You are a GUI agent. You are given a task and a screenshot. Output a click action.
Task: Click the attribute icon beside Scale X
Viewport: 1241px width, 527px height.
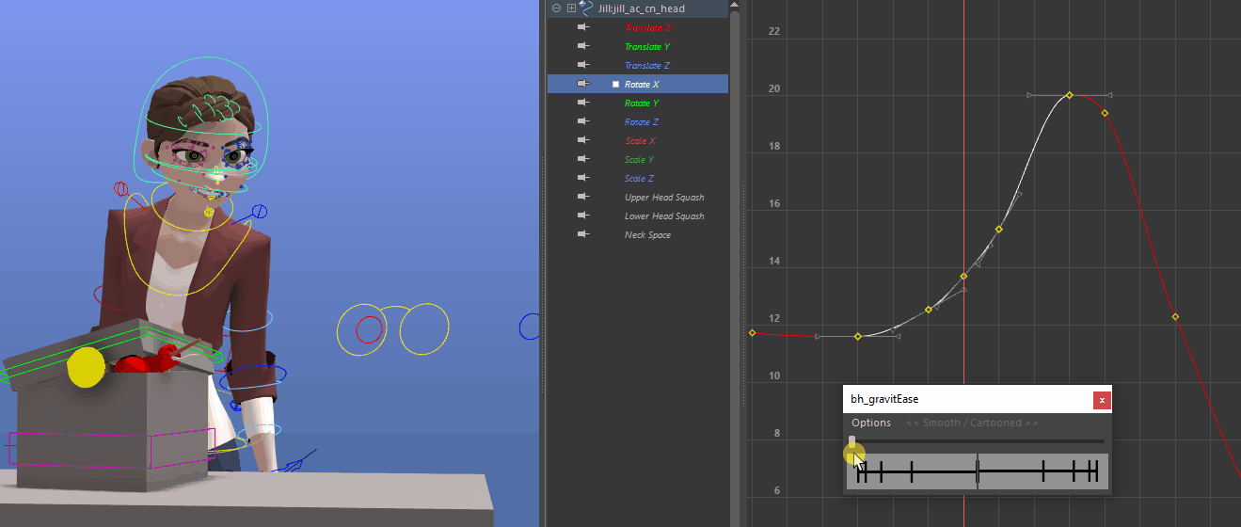point(583,140)
